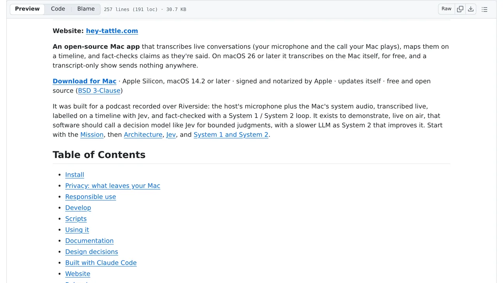Image resolution: width=503 pixels, height=283 pixels.
Task: Open Built with Claude Code link
Action: (101, 263)
